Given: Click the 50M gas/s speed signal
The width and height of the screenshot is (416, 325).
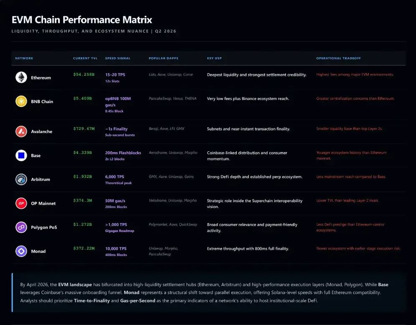Looking at the screenshot, I should tap(115, 201).
